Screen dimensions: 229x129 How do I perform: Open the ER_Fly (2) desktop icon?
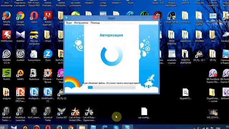[62, 94]
